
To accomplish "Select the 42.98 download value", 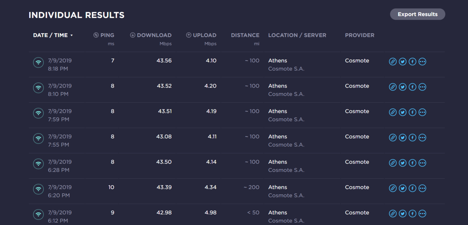I will tap(164, 213).
